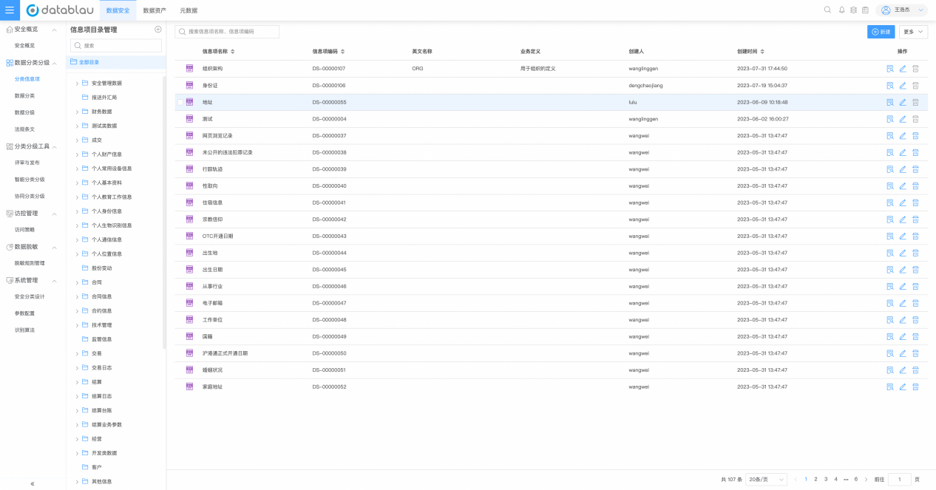The width and height of the screenshot is (936, 490).
Task: Switch to the 元数据 top tab
Action: (188, 10)
